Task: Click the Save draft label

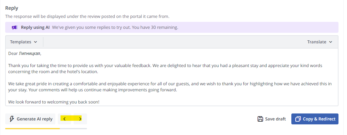Action: [x=276, y=119]
